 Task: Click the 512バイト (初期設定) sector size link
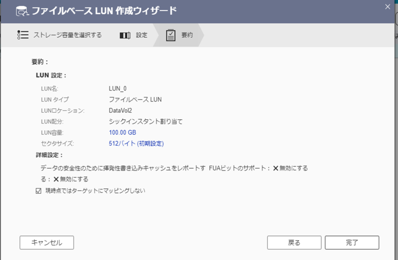(136, 143)
